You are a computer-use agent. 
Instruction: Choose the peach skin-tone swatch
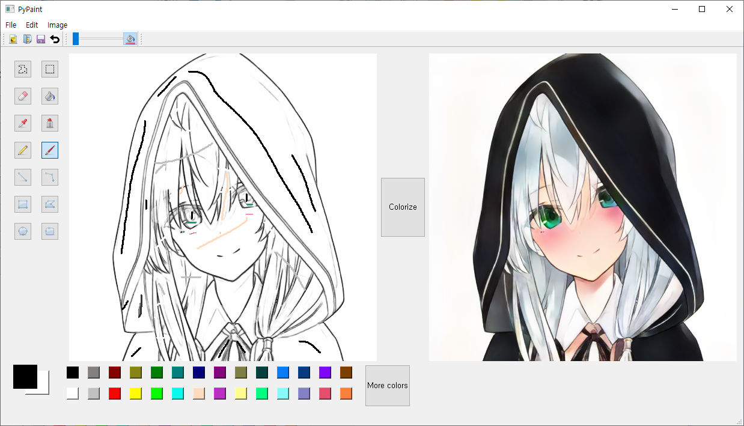pyautogui.click(x=199, y=394)
